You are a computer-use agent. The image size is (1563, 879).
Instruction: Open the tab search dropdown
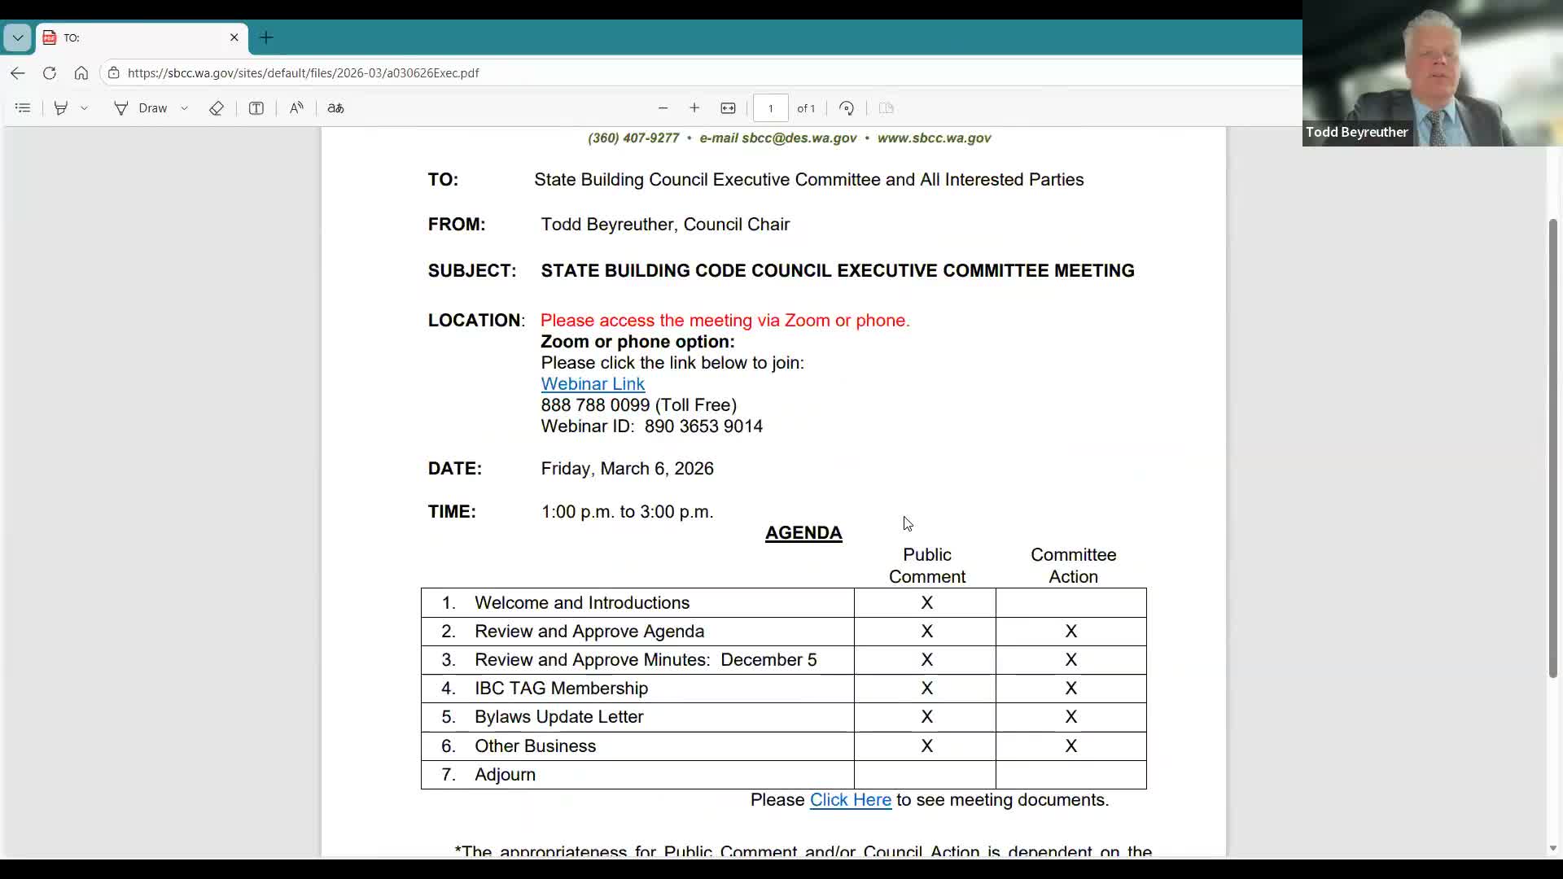coord(17,37)
